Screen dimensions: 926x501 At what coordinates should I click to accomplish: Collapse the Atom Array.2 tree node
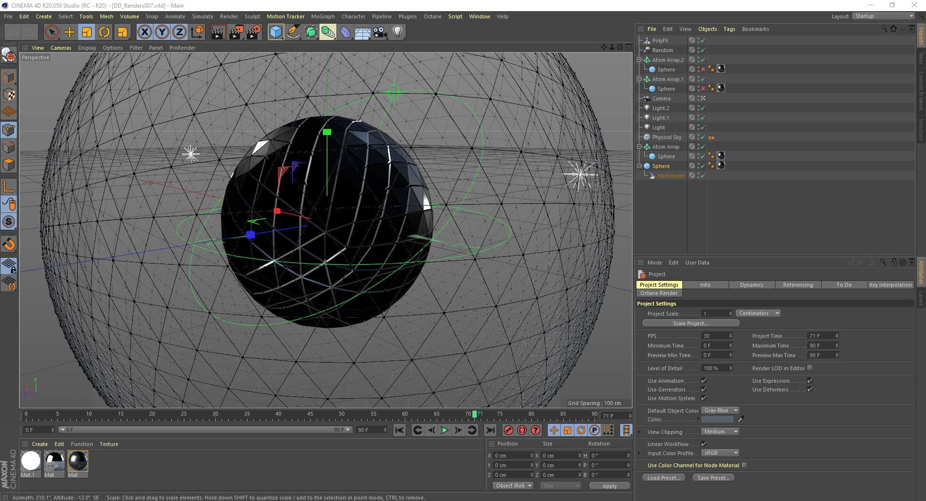click(639, 60)
